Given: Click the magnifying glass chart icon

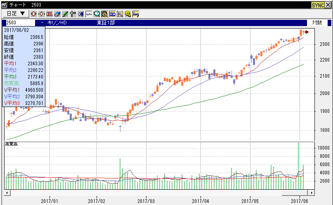Looking at the screenshot, I should pyautogui.click(x=97, y=14).
